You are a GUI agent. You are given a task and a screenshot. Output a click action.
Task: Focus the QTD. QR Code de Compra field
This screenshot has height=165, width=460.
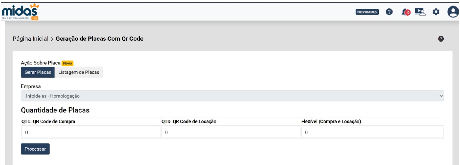coord(91,132)
